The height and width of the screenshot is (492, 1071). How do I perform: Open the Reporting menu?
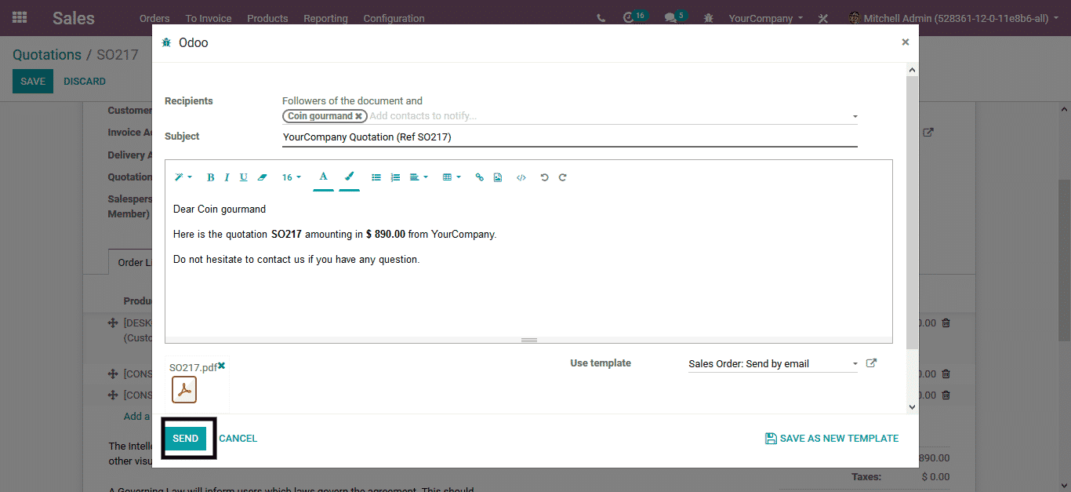325,18
